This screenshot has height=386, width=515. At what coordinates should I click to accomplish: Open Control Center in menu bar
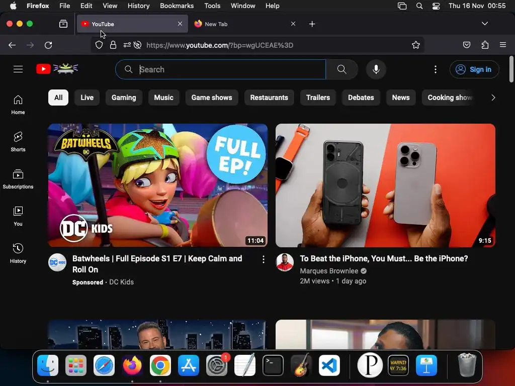(x=436, y=6)
